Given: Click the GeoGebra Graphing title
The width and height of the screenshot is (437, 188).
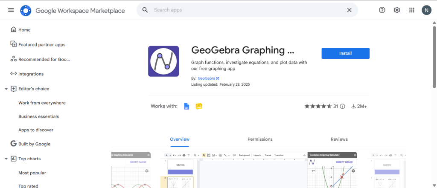Looking at the screenshot, I should (x=243, y=50).
